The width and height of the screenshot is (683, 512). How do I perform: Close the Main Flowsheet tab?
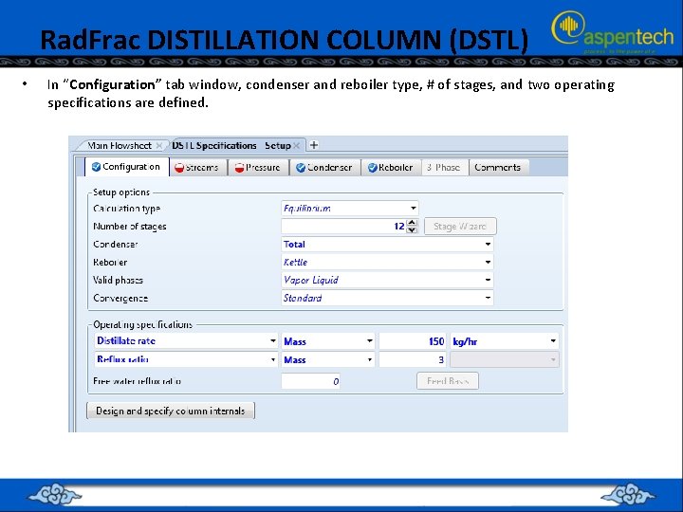pos(159,145)
